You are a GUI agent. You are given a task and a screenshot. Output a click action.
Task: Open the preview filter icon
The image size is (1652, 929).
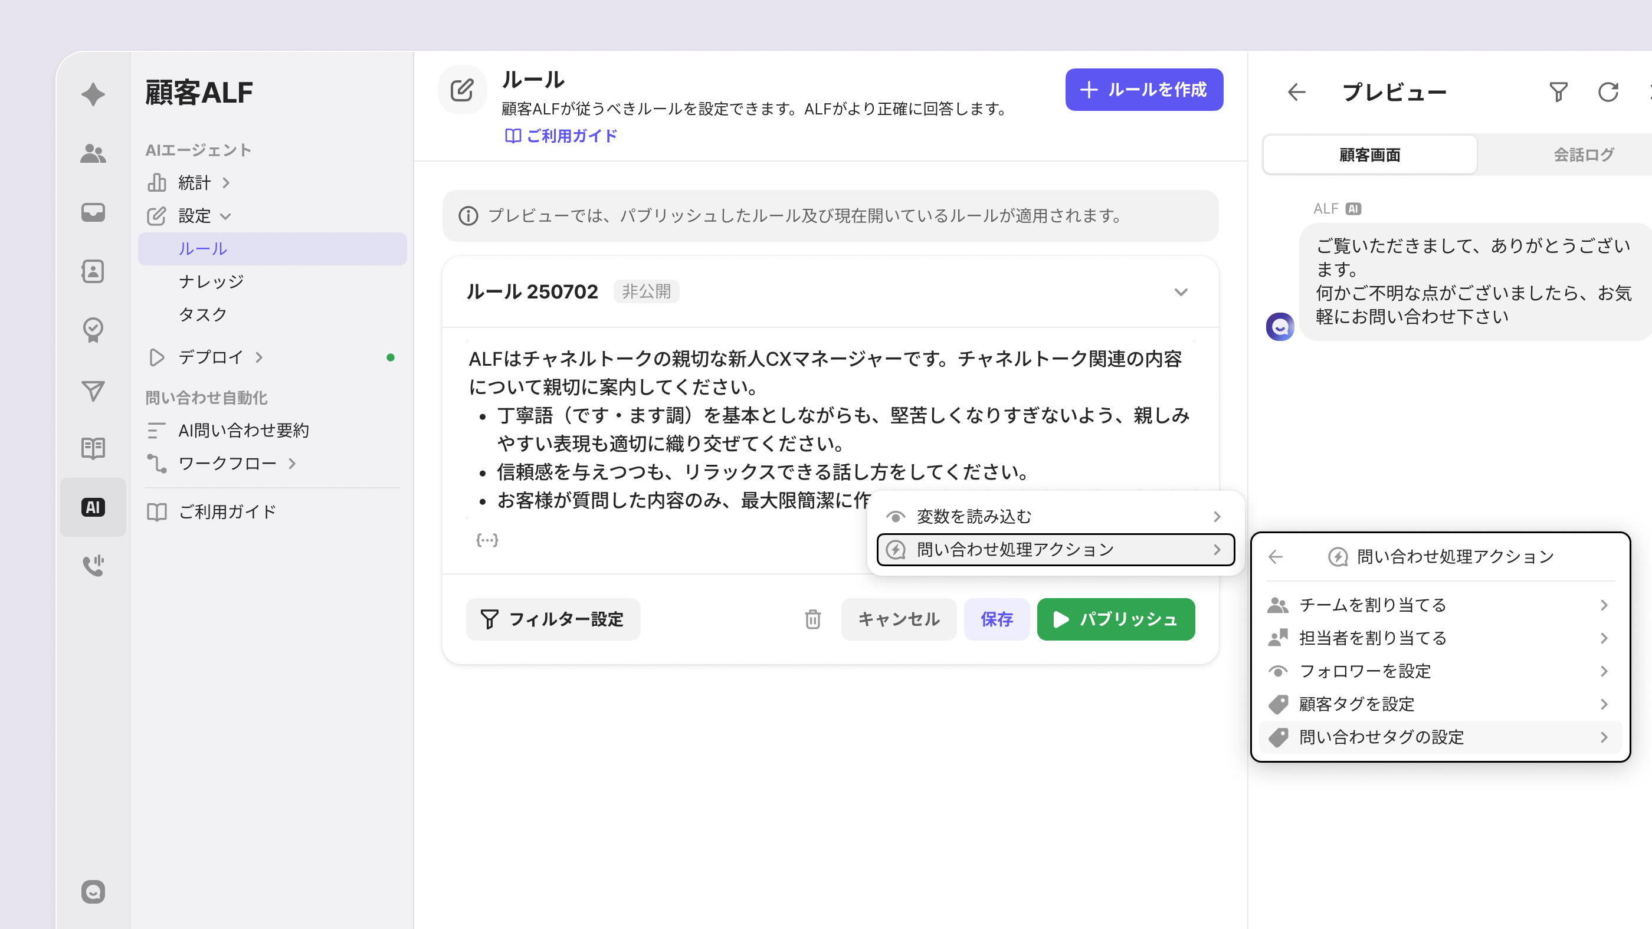click(x=1558, y=93)
